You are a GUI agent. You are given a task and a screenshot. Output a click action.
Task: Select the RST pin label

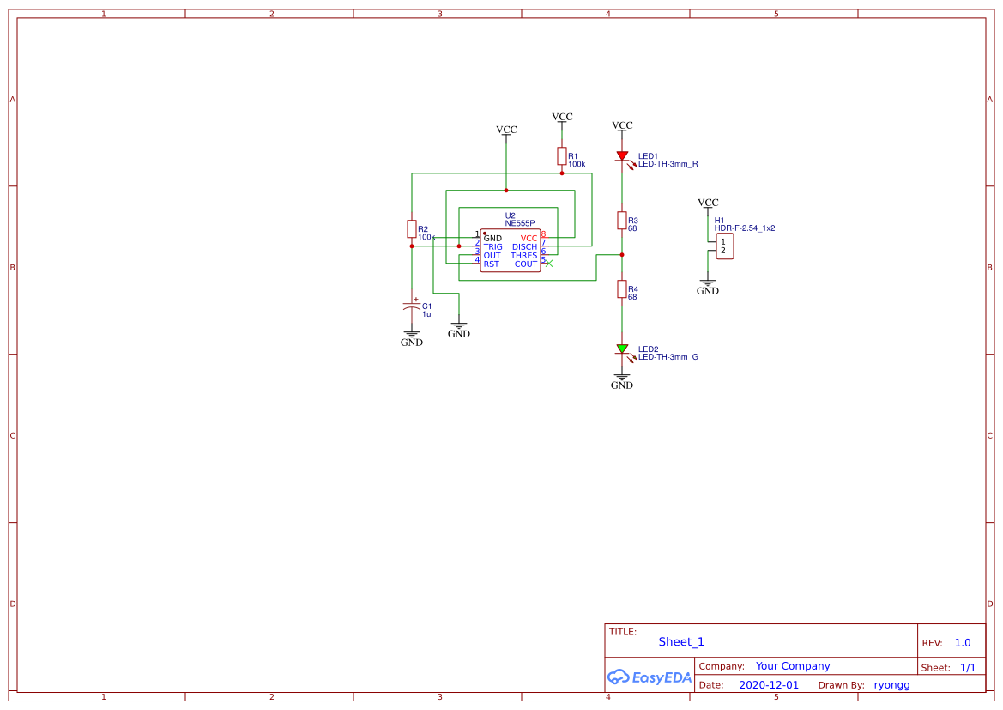click(492, 264)
